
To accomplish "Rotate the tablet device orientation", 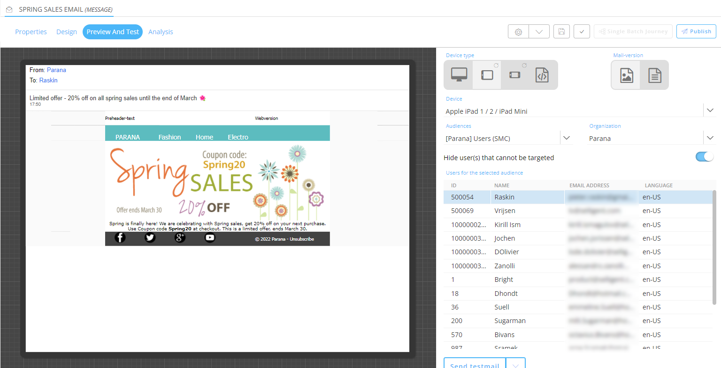I will [x=496, y=66].
